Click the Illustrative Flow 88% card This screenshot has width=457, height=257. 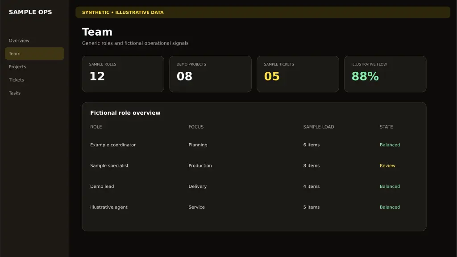coord(385,74)
